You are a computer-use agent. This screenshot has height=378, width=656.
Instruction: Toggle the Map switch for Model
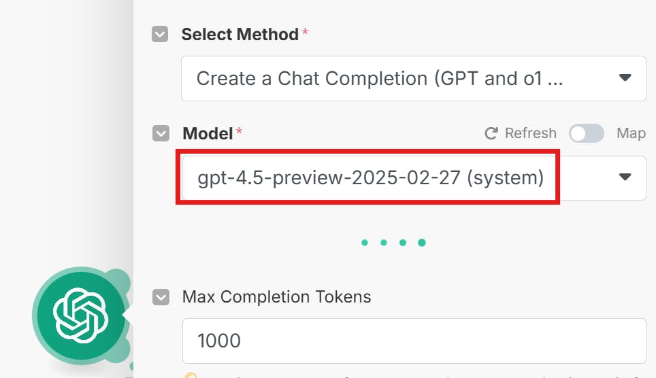tap(587, 133)
